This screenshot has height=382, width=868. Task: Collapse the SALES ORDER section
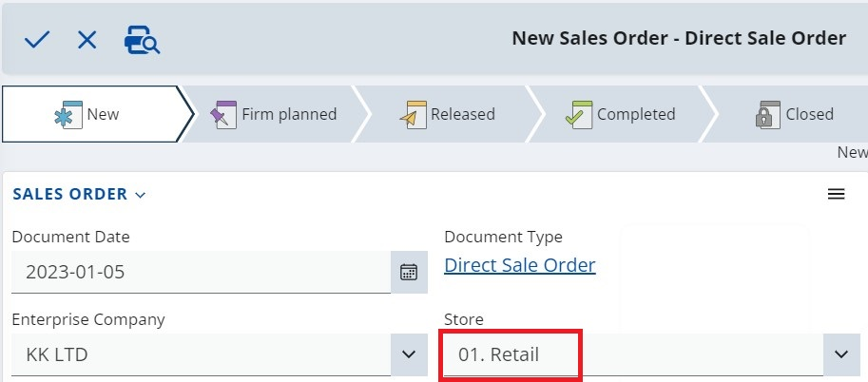point(79,194)
